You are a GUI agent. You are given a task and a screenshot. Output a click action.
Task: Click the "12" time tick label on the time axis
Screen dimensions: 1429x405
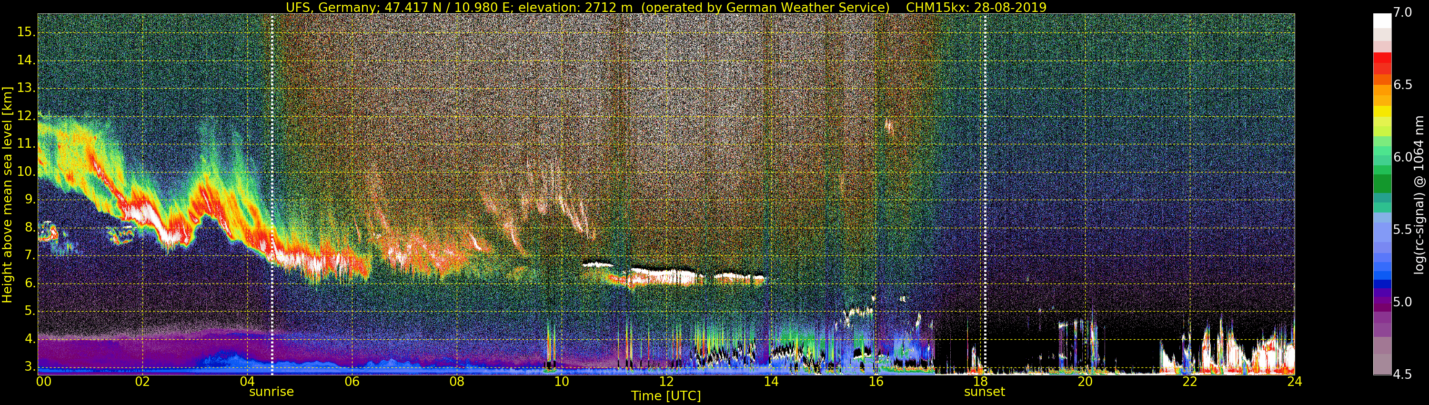coord(666,382)
